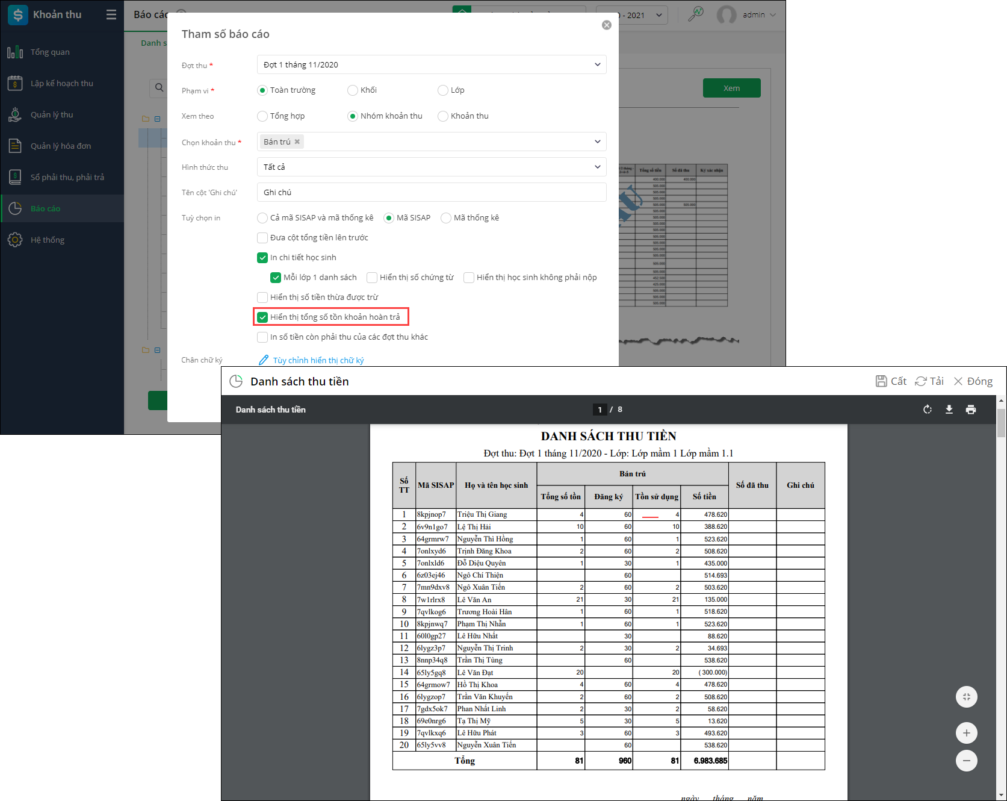Click the zoom in plus button

click(966, 733)
